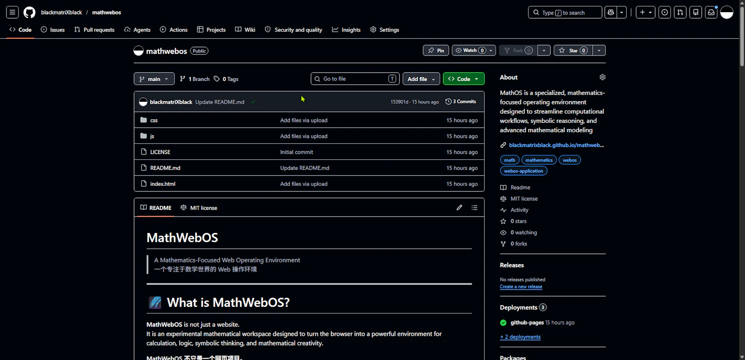Expand the Copilot dropdown arrow
This screenshot has width=745, height=360.
click(622, 13)
